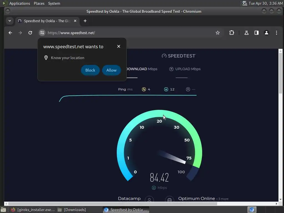284x213 pixels.
Task: Click the horizontal scrollbar thumb
Action: pyautogui.click(x=112, y=204)
